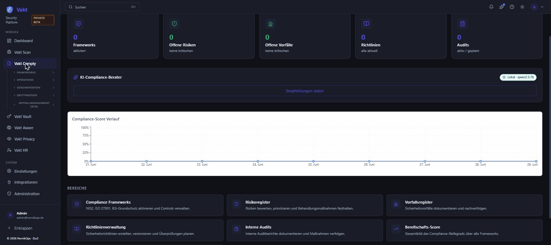Expand the Dokumentation submenu group
The image size is (551, 245).
click(x=34, y=88)
